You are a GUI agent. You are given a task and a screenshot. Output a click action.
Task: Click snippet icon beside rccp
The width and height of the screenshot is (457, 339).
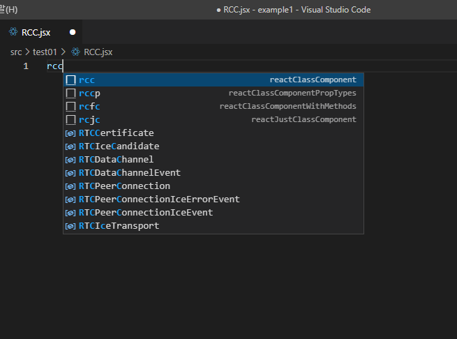70,93
